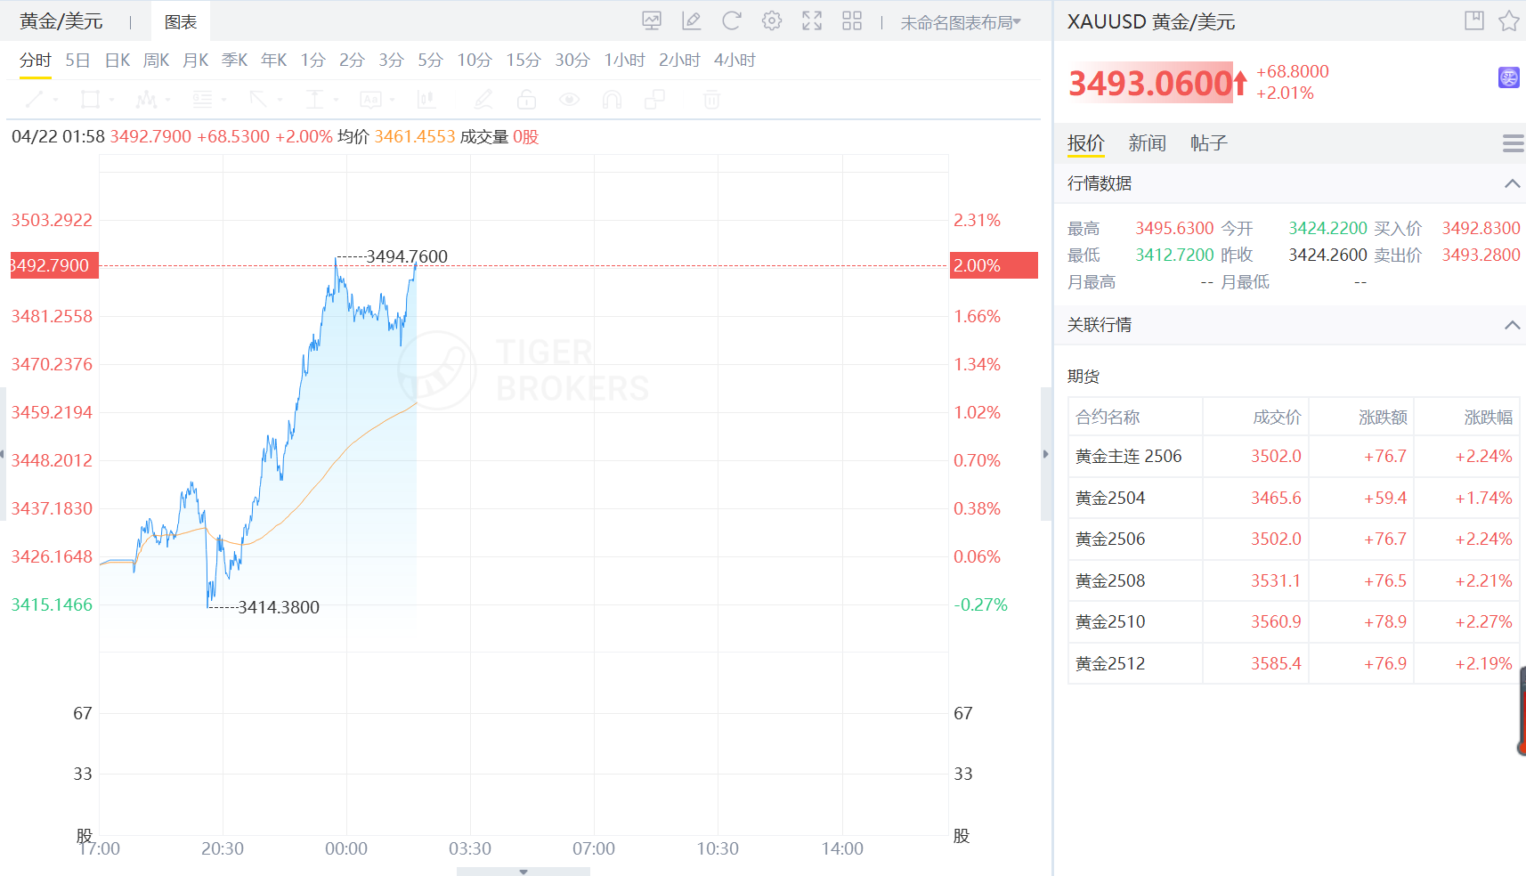Screen dimensions: 1526x876
Task: Collapse the 行情数据 section
Action: pyautogui.click(x=1511, y=183)
